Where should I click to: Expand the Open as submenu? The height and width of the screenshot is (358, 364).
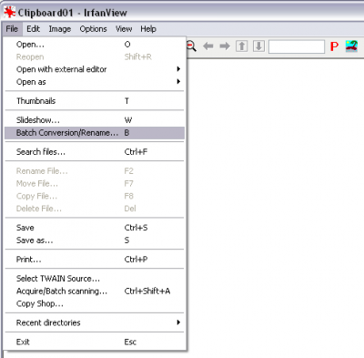click(95, 82)
